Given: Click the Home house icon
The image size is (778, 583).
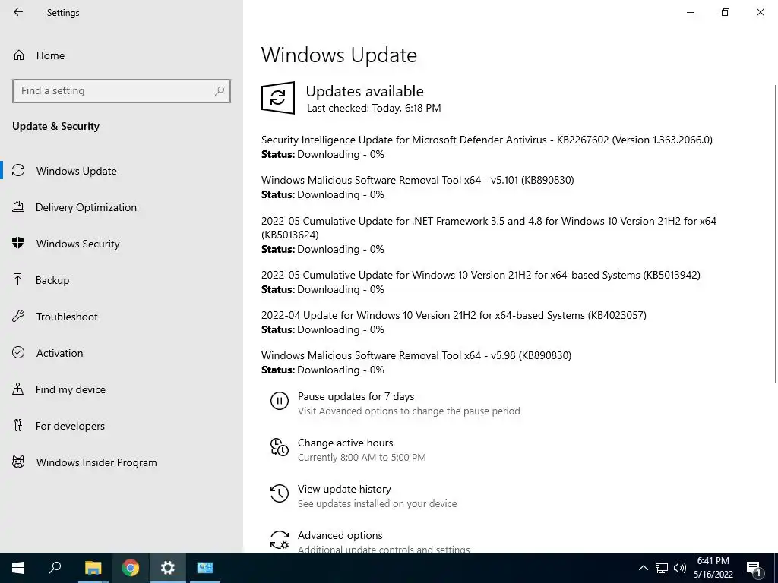Looking at the screenshot, I should point(19,55).
